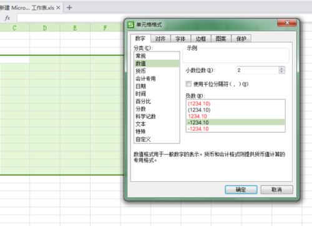Select 文本 category
312x226 pixels.
click(x=157, y=124)
